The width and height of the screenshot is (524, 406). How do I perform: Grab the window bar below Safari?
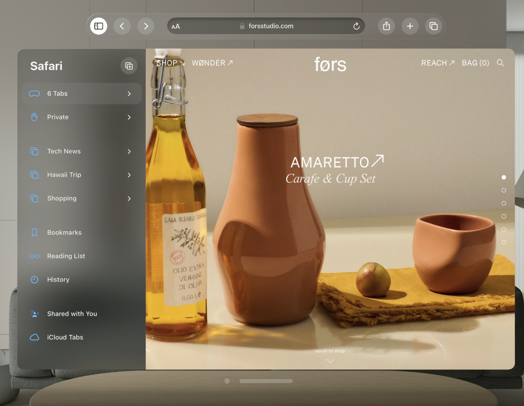266,381
